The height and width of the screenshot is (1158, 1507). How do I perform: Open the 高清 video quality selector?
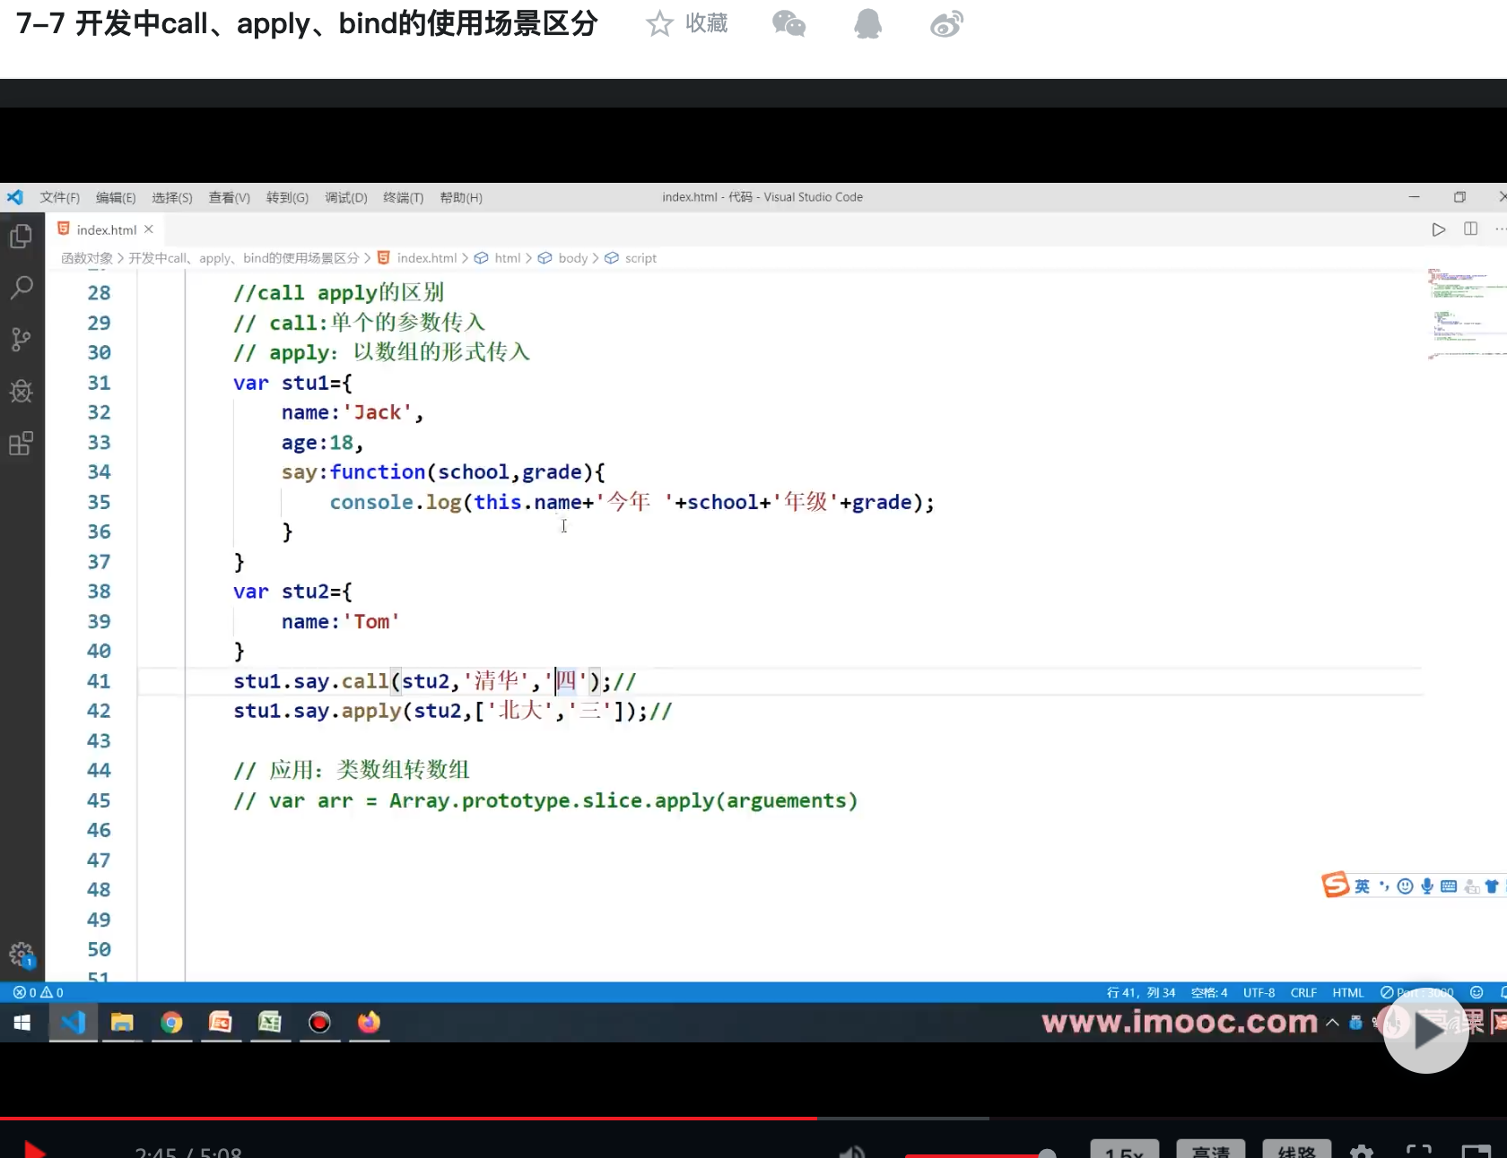tap(1211, 1150)
